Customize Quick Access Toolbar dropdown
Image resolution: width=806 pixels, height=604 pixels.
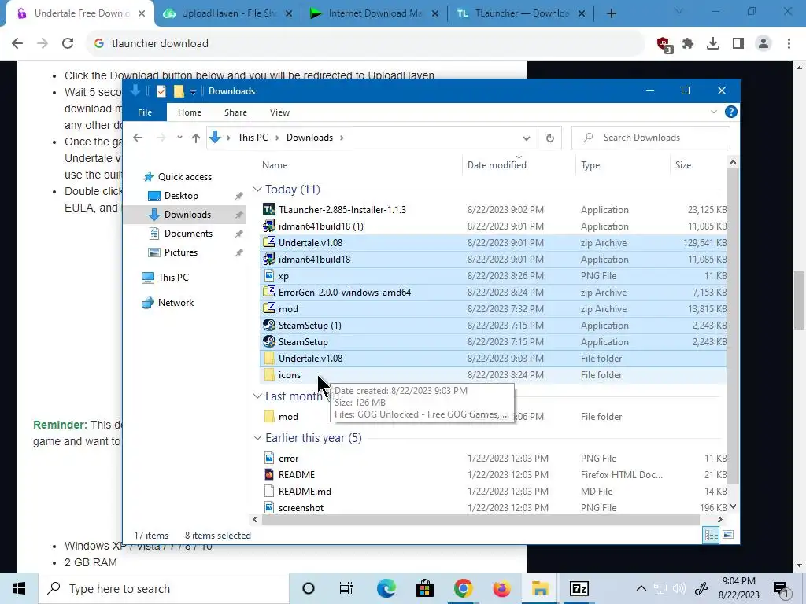[194, 91]
